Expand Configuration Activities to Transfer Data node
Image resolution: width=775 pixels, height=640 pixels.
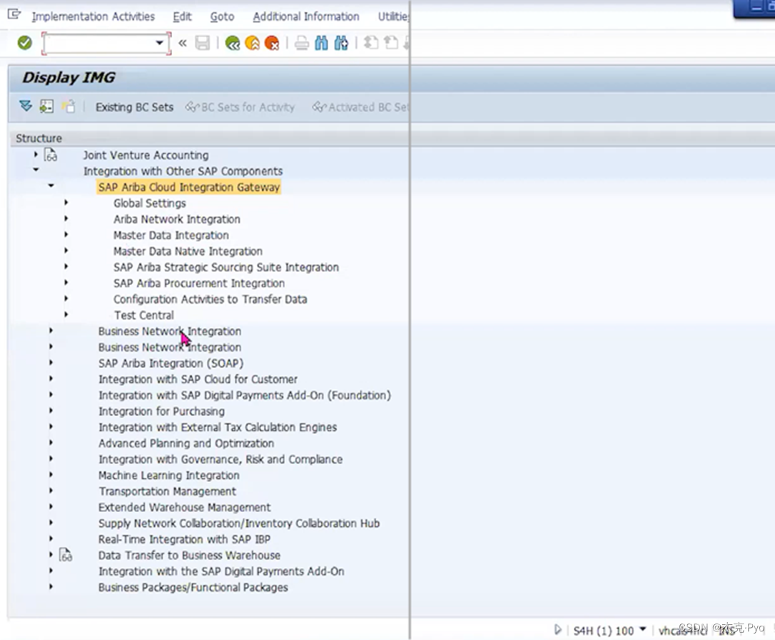[x=66, y=299]
